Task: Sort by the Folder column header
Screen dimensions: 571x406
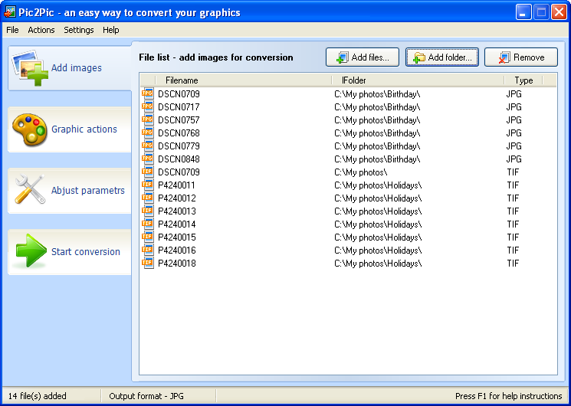Action: pyautogui.click(x=418, y=80)
